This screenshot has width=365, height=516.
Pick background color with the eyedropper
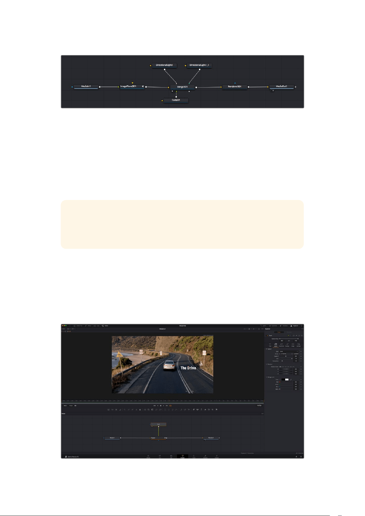click(291, 379)
